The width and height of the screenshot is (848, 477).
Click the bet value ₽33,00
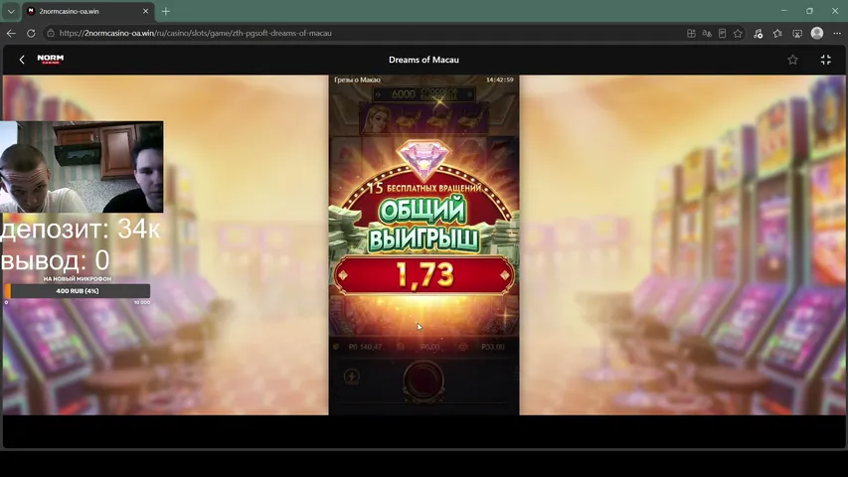pyautogui.click(x=493, y=347)
